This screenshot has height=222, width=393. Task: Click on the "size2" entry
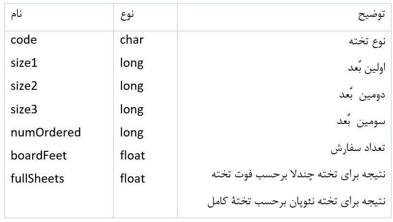[24, 86]
